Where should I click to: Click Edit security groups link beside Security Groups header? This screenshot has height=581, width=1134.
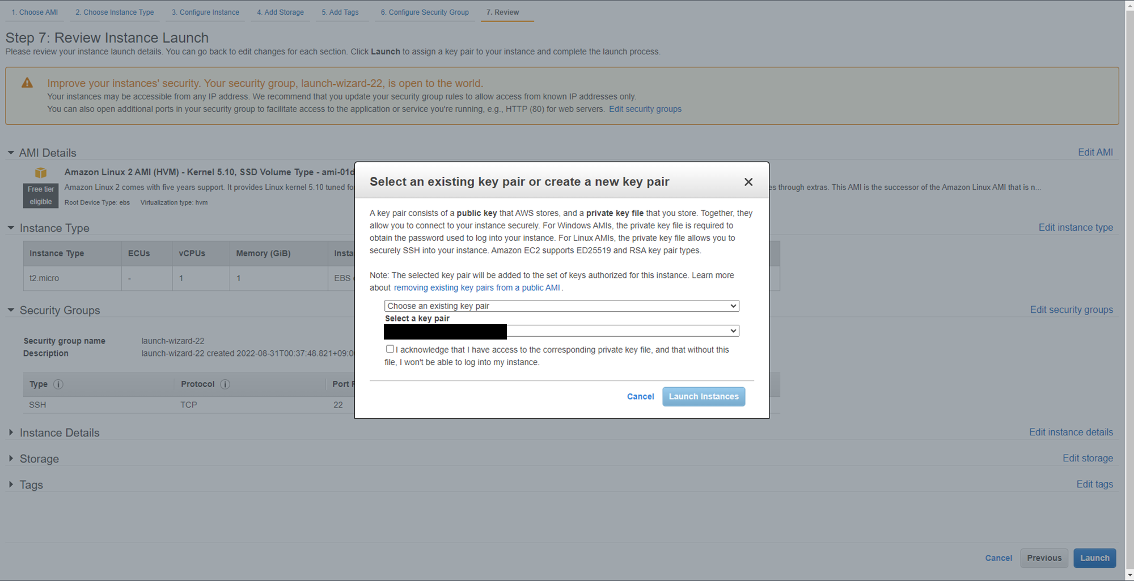[x=1071, y=310]
